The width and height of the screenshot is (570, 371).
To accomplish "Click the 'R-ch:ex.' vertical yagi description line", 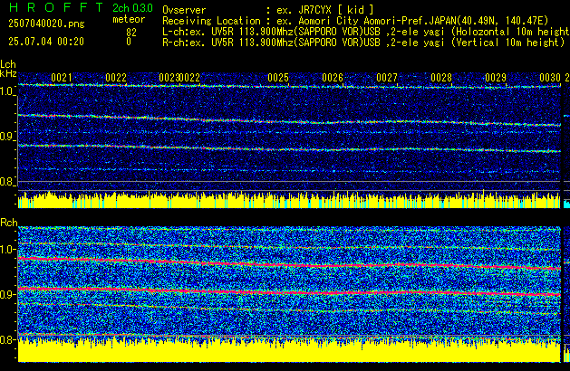I will (363, 43).
